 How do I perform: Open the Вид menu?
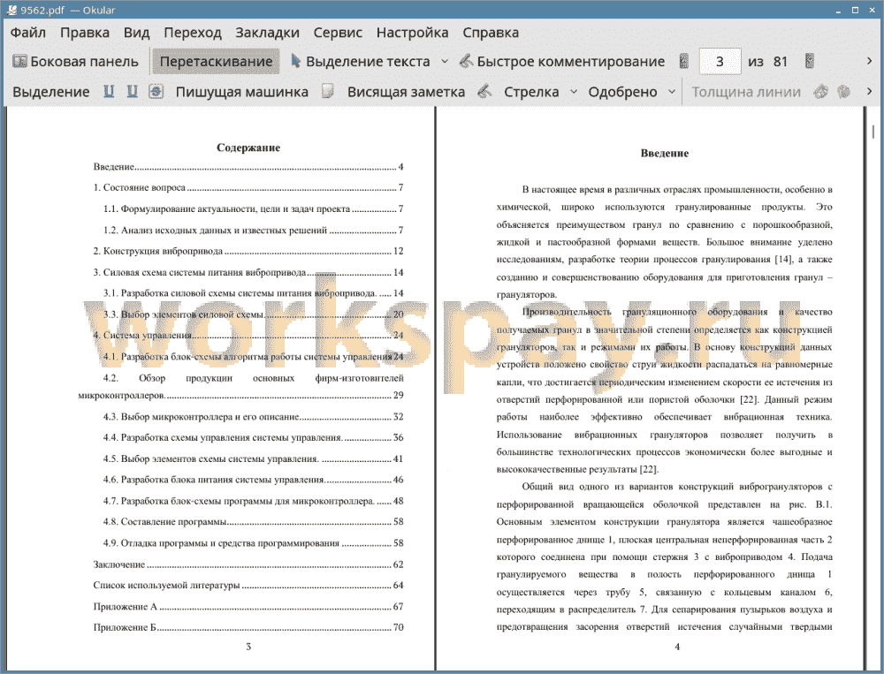[136, 33]
